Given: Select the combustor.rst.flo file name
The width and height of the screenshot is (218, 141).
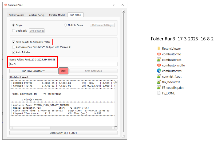Looking at the screenshot, I should (173, 65).
